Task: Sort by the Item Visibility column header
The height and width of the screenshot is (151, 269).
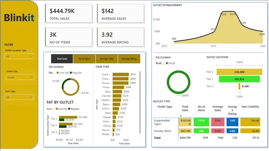Action: pyautogui.click(x=250, y=107)
